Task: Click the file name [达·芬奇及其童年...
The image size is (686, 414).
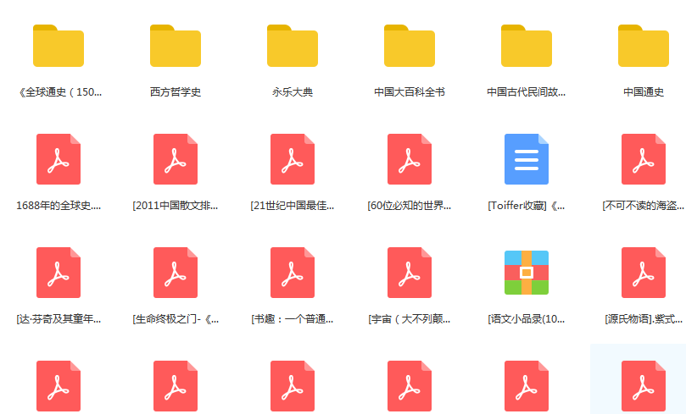Action: click(59, 319)
